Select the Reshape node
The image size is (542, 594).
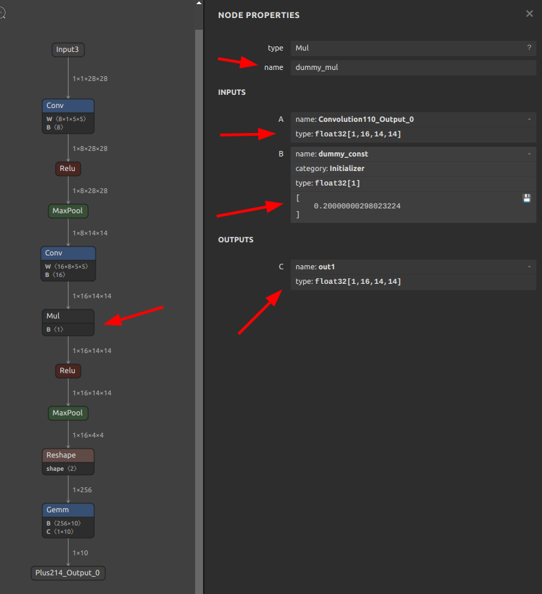click(68, 456)
